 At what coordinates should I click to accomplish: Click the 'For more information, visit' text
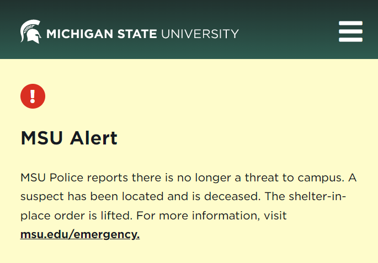[211, 216]
